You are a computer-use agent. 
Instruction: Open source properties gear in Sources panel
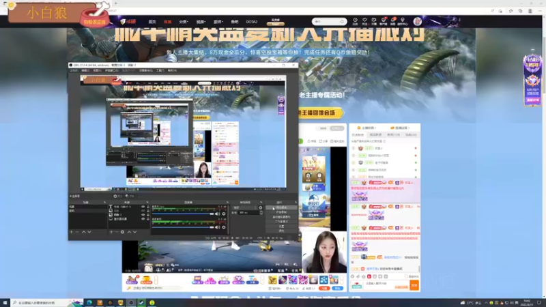pos(122,232)
